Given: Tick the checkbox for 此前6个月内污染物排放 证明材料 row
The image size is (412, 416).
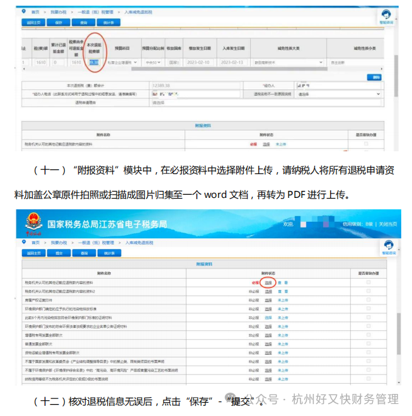Looking at the screenshot, I should (369, 317).
